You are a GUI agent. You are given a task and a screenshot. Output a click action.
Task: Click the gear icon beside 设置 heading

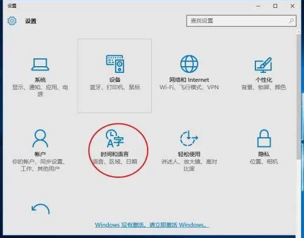12,21
